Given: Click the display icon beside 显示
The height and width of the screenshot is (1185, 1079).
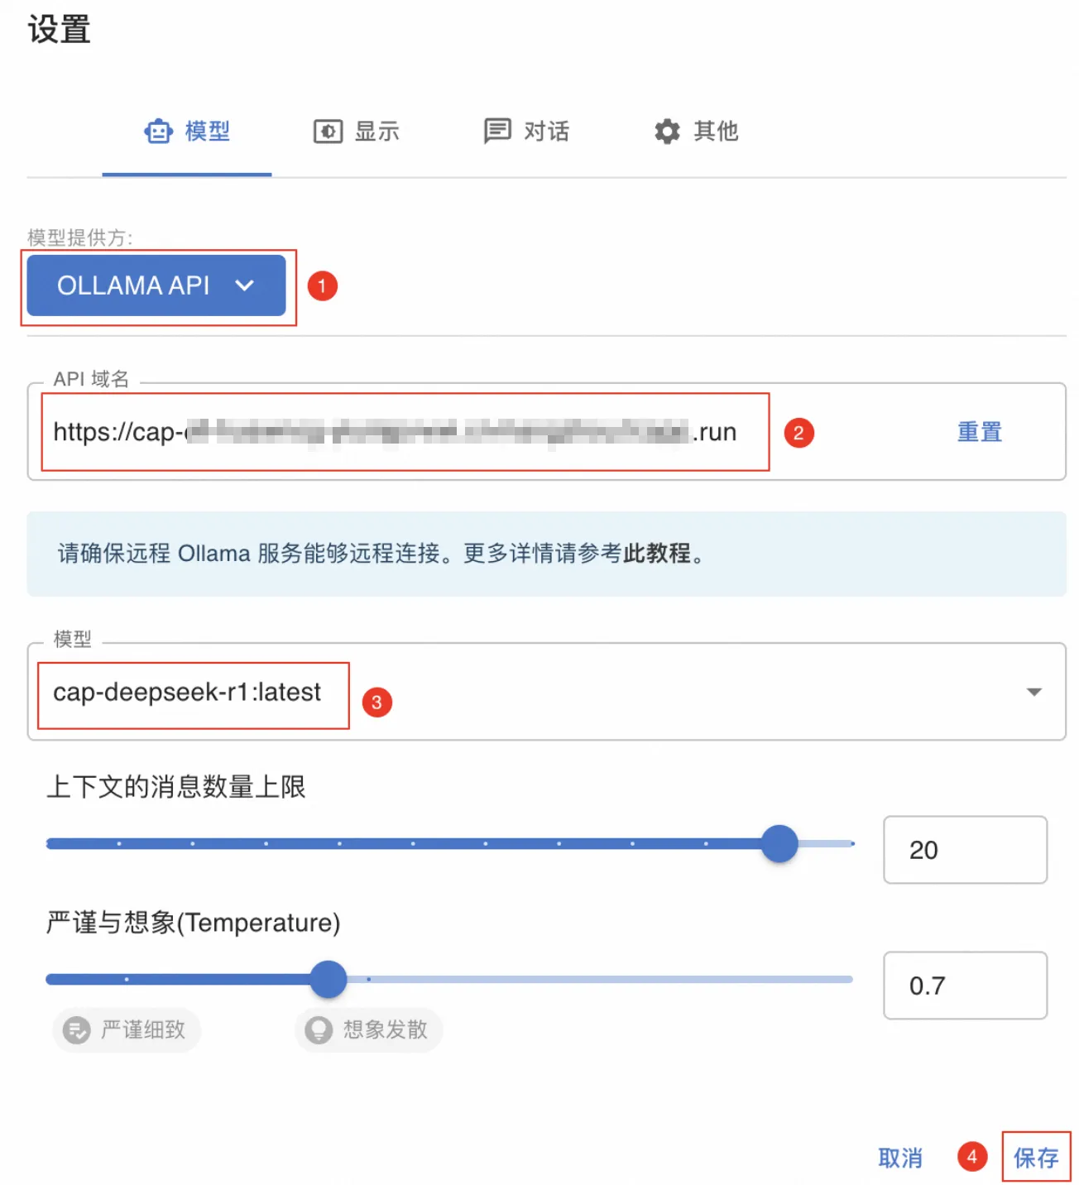Looking at the screenshot, I should [x=328, y=132].
